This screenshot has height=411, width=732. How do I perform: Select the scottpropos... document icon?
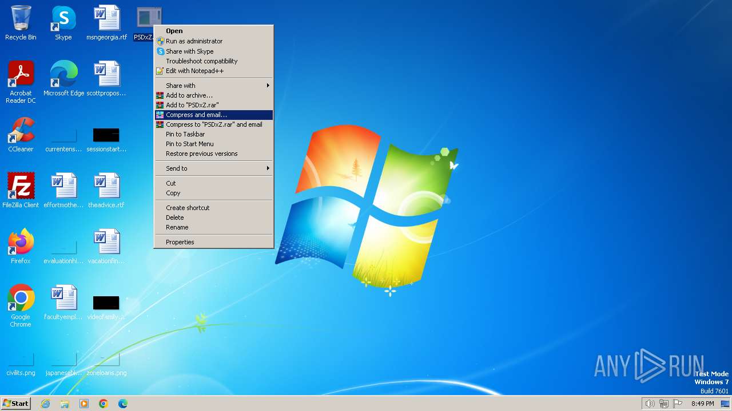tap(106, 79)
